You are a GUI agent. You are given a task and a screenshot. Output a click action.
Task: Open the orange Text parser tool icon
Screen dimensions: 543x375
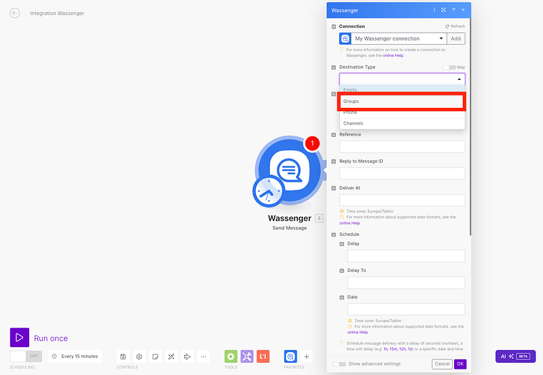[263, 356]
